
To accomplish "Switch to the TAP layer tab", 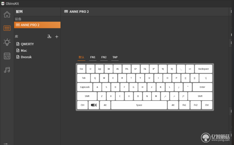I will coord(115,57).
